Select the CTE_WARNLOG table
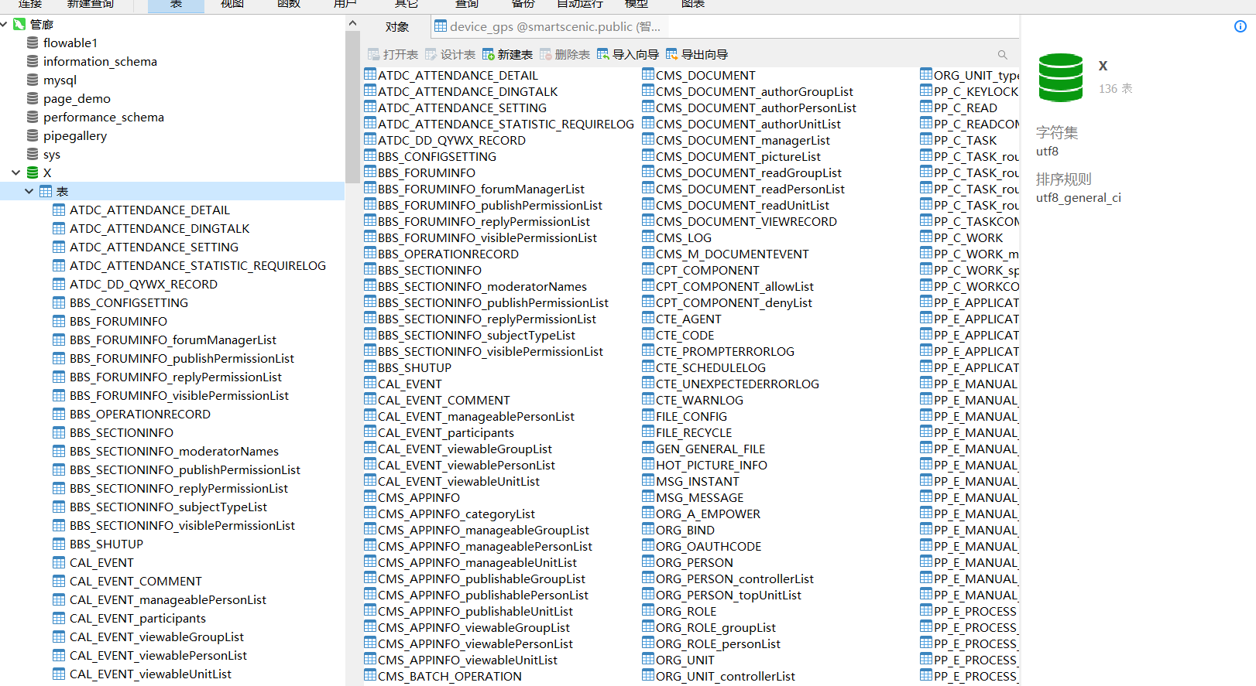1256x686 pixels. [699, 400]
